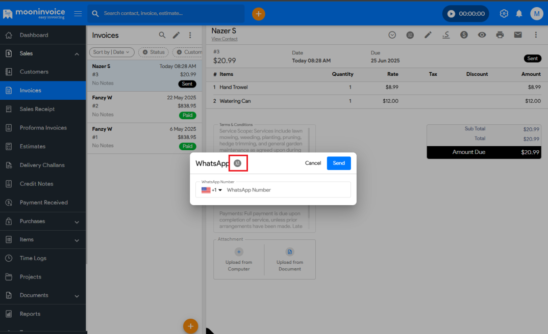Open Projects in sidebar
Viewport: 548px width, 334px height.
tap(43, 277)
